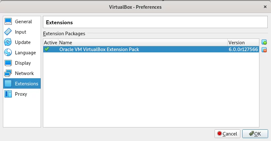The width and height of the screenshot is (271, 141).
Task: Confirm preferences with OK button
Action: [x=255, y=134]
